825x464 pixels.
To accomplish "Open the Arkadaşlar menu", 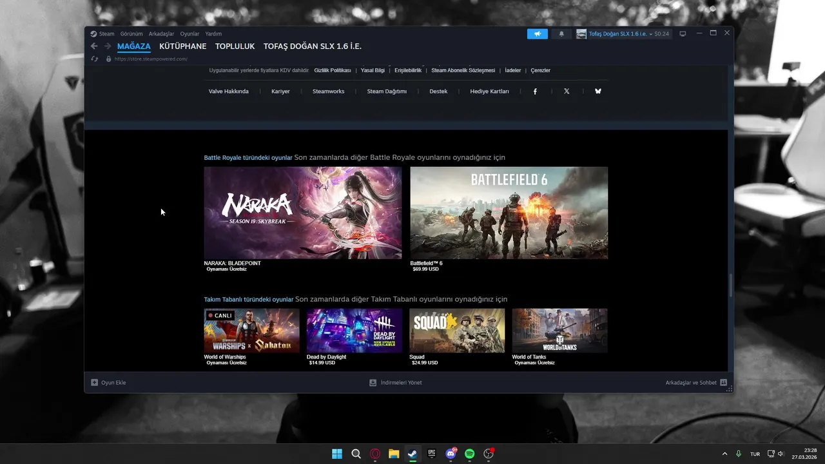I will point(161,34).
